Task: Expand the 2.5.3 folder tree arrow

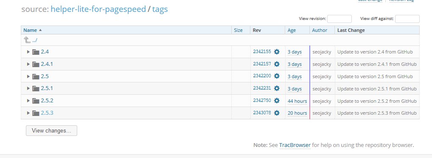Action: tap(28, 113)
